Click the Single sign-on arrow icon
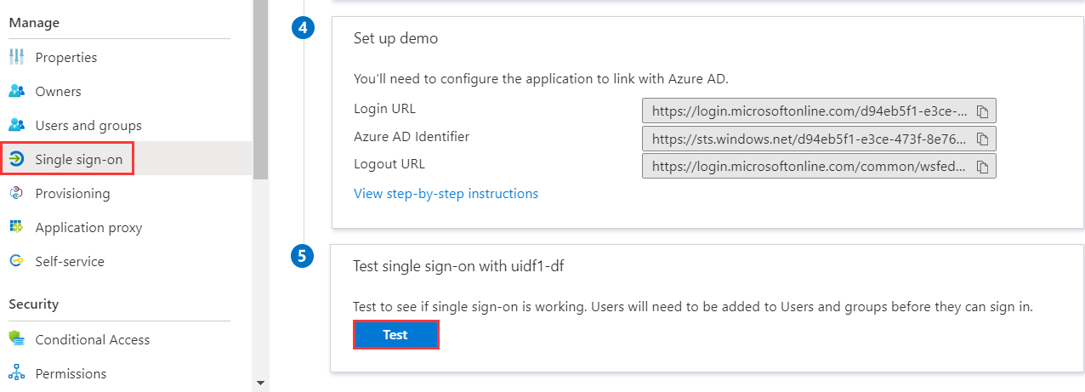 (x=16, y=159)
